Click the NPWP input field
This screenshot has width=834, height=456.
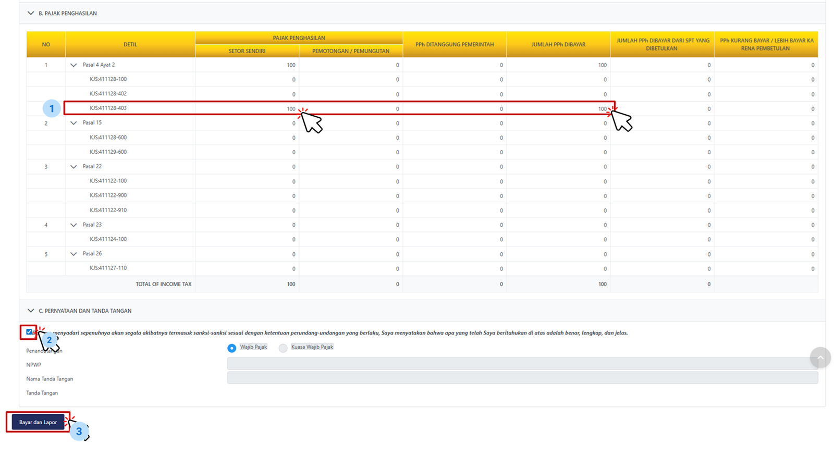(x=522, y=364)
